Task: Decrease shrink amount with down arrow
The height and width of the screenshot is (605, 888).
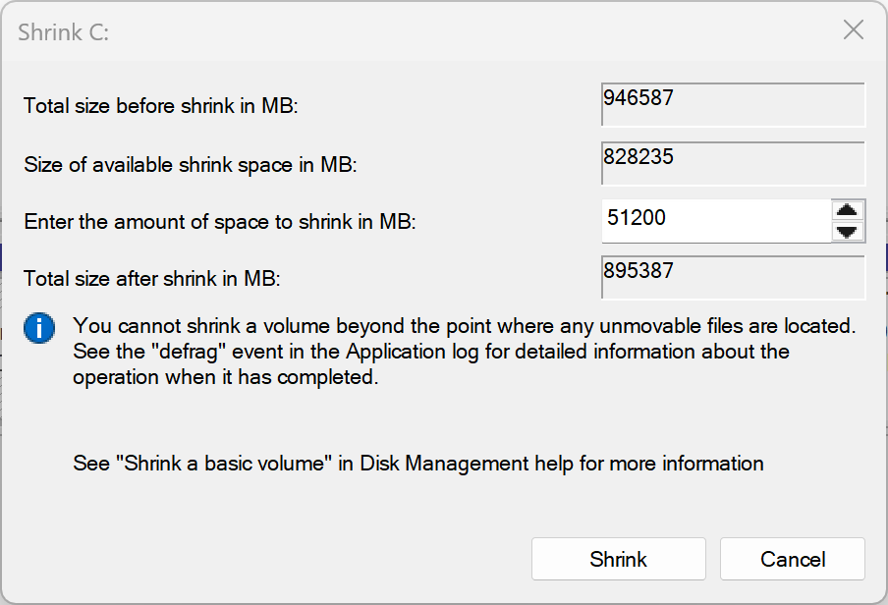Action: pos(847,232)
